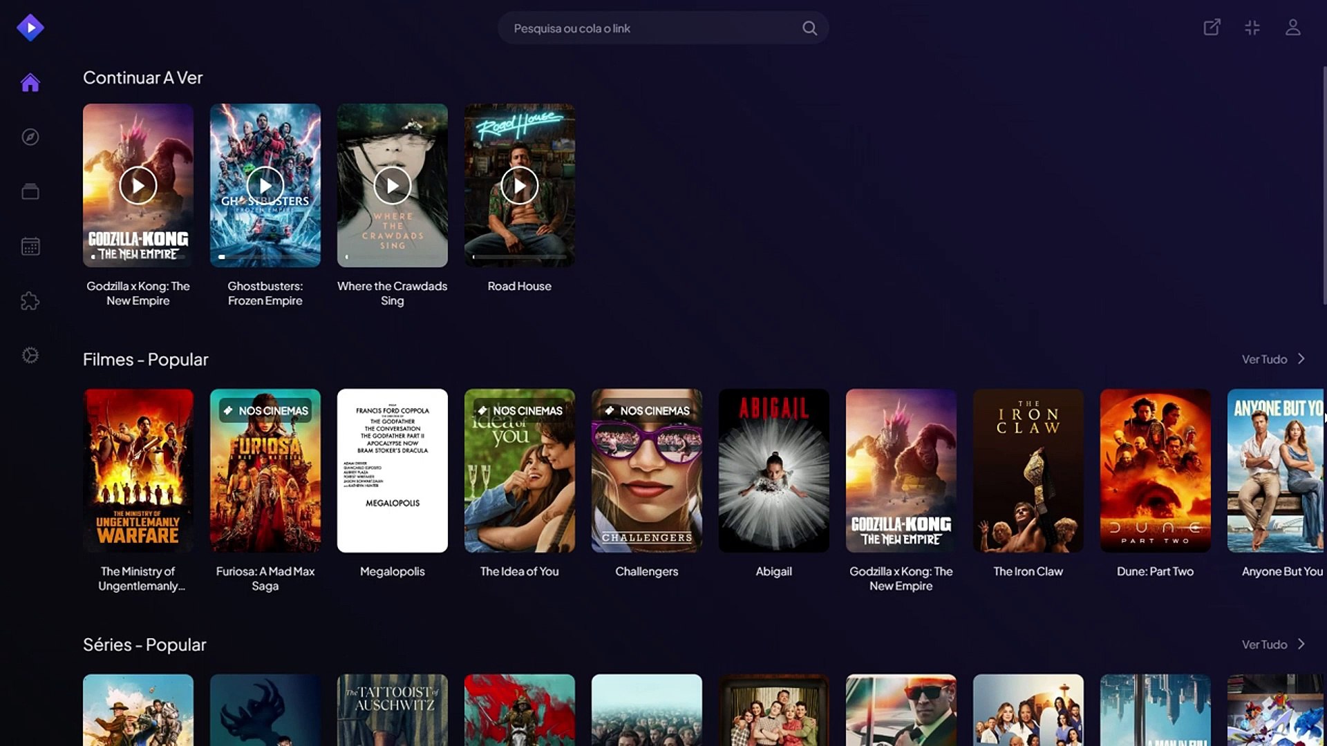This screenshot has width=1327, height=746.
Task: Click the search field 'Pesquisa ou cola o link'
Action: (663, 28)
